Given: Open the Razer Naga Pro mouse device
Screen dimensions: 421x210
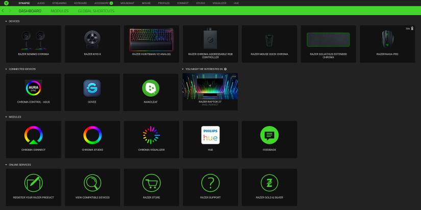Looking at the screenshot, I should click(387, 44).
